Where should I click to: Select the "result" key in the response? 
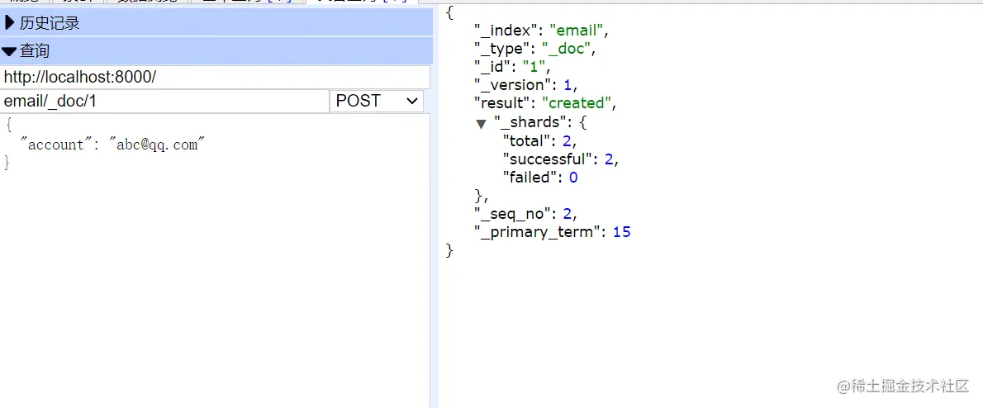[503, 102]
